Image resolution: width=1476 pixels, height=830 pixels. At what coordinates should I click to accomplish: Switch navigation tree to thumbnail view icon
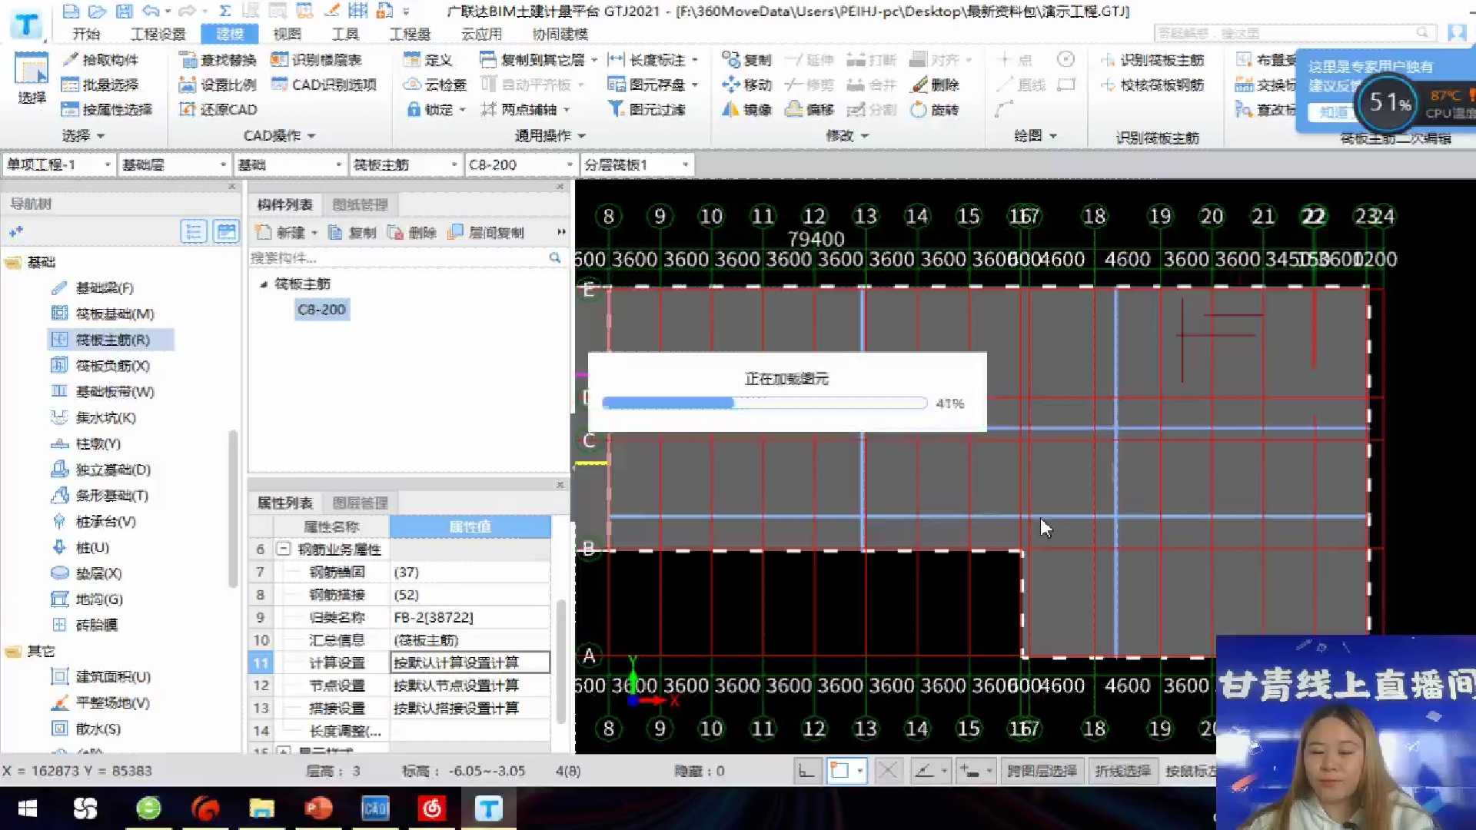pyautogui.click(x=226, y=231)
